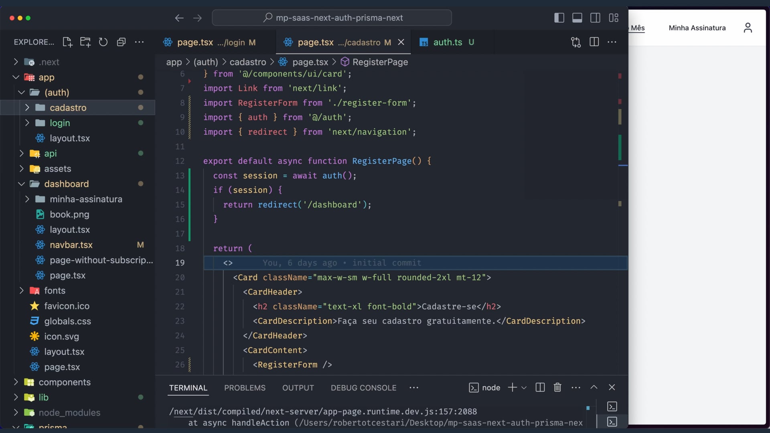
Task: Click the New File icon in Explorer
Action: (67, 42)
